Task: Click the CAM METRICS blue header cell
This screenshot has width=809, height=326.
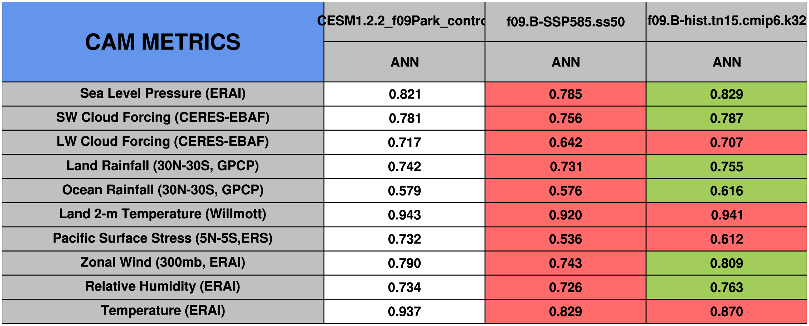Action: point(163,42)
